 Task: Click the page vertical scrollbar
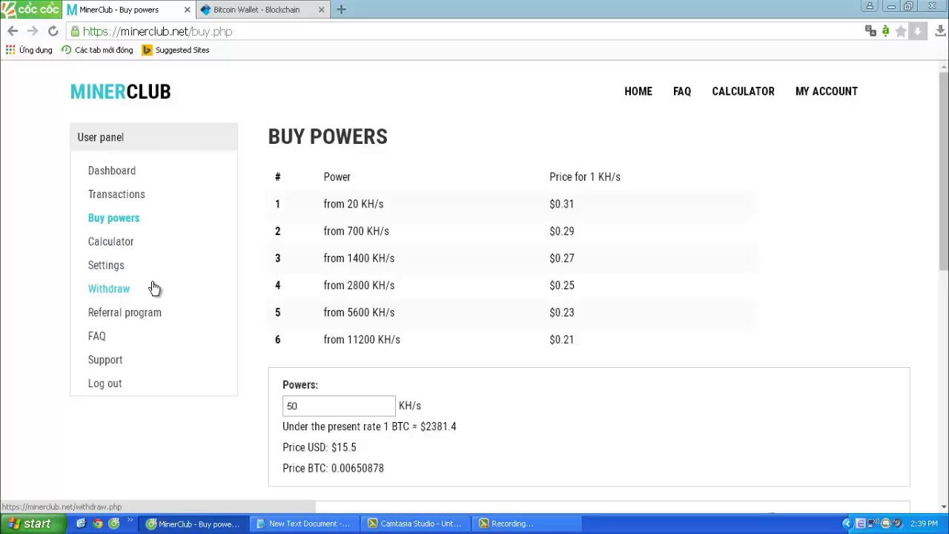point(944,171)
